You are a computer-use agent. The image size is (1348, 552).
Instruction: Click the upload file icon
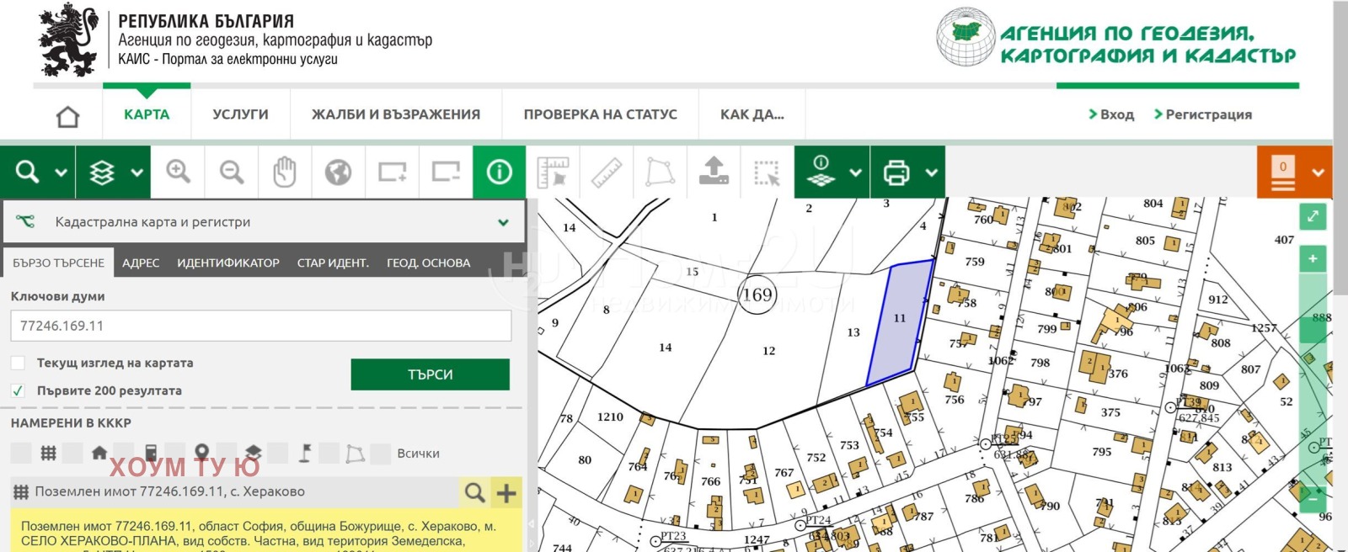coord(714,172)
